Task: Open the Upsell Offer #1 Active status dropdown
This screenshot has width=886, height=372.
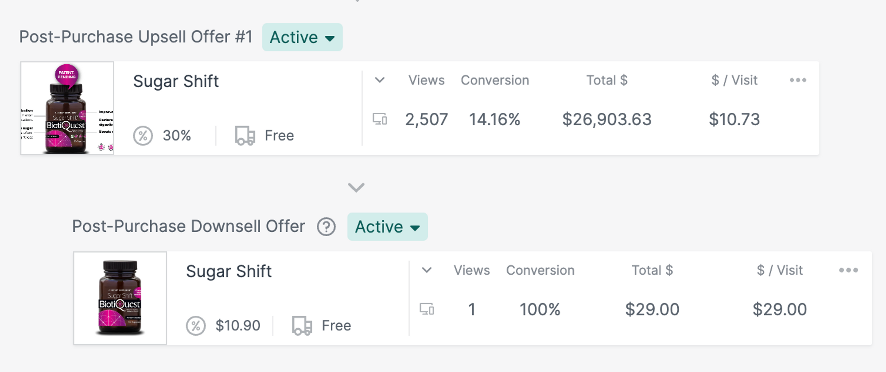Action: pyautogui.click(x=302, y=37)
